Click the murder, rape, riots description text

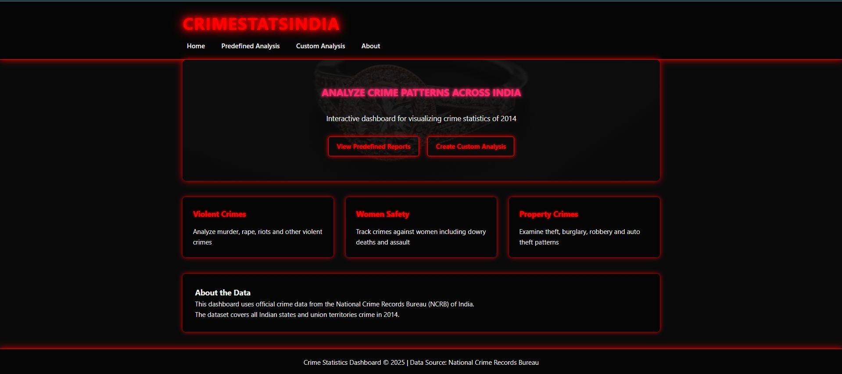[x=258, y=237]
